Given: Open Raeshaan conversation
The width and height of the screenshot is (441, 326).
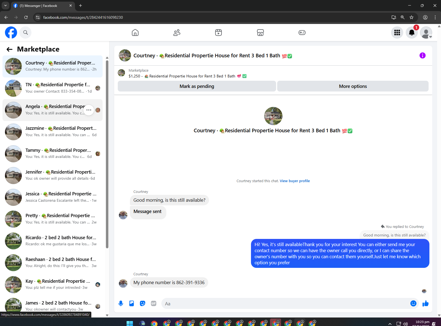Looking at the screenshot, I should click(x=52, y=263).
